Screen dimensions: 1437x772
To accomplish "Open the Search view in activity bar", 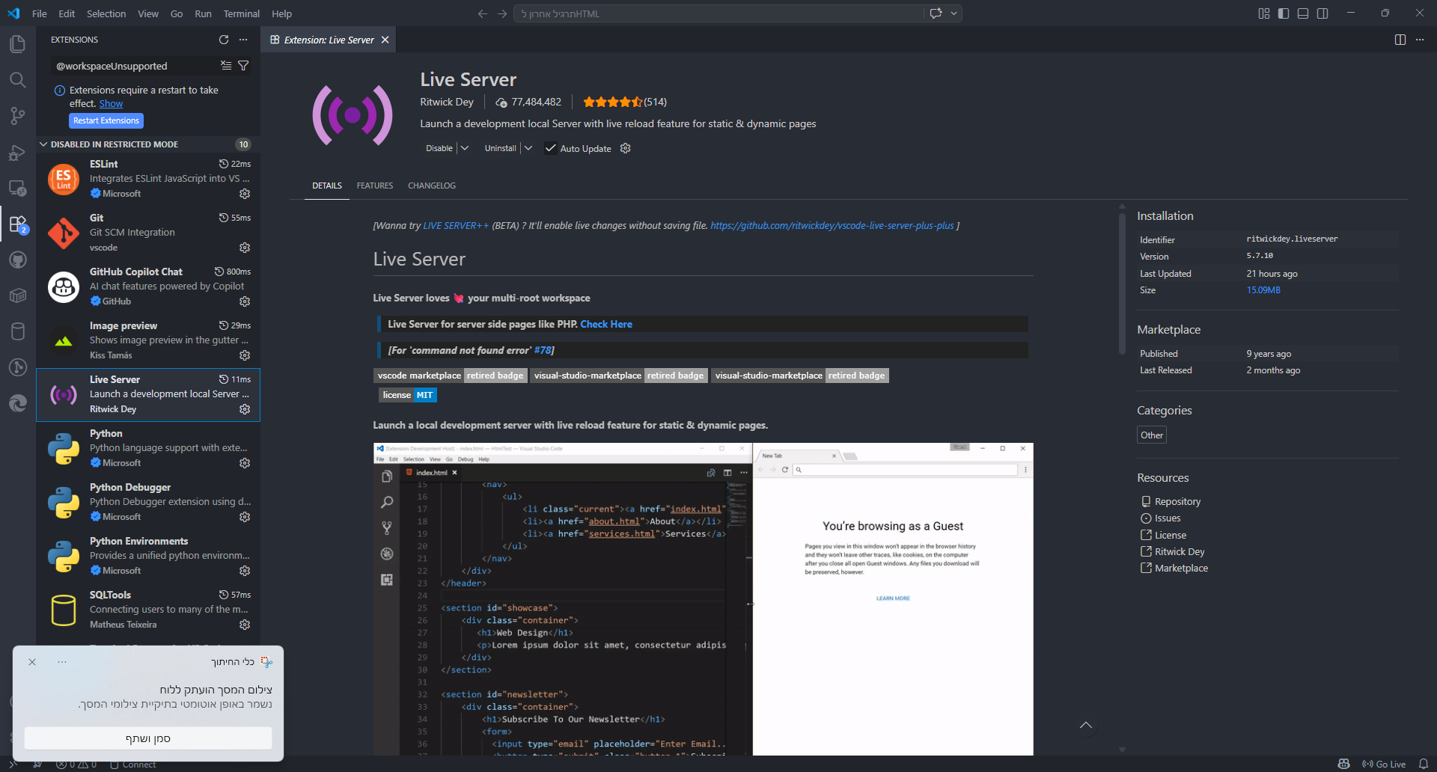I will (x=17, y=80).
